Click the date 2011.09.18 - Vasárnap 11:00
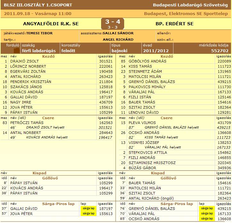 click(37, 14)
